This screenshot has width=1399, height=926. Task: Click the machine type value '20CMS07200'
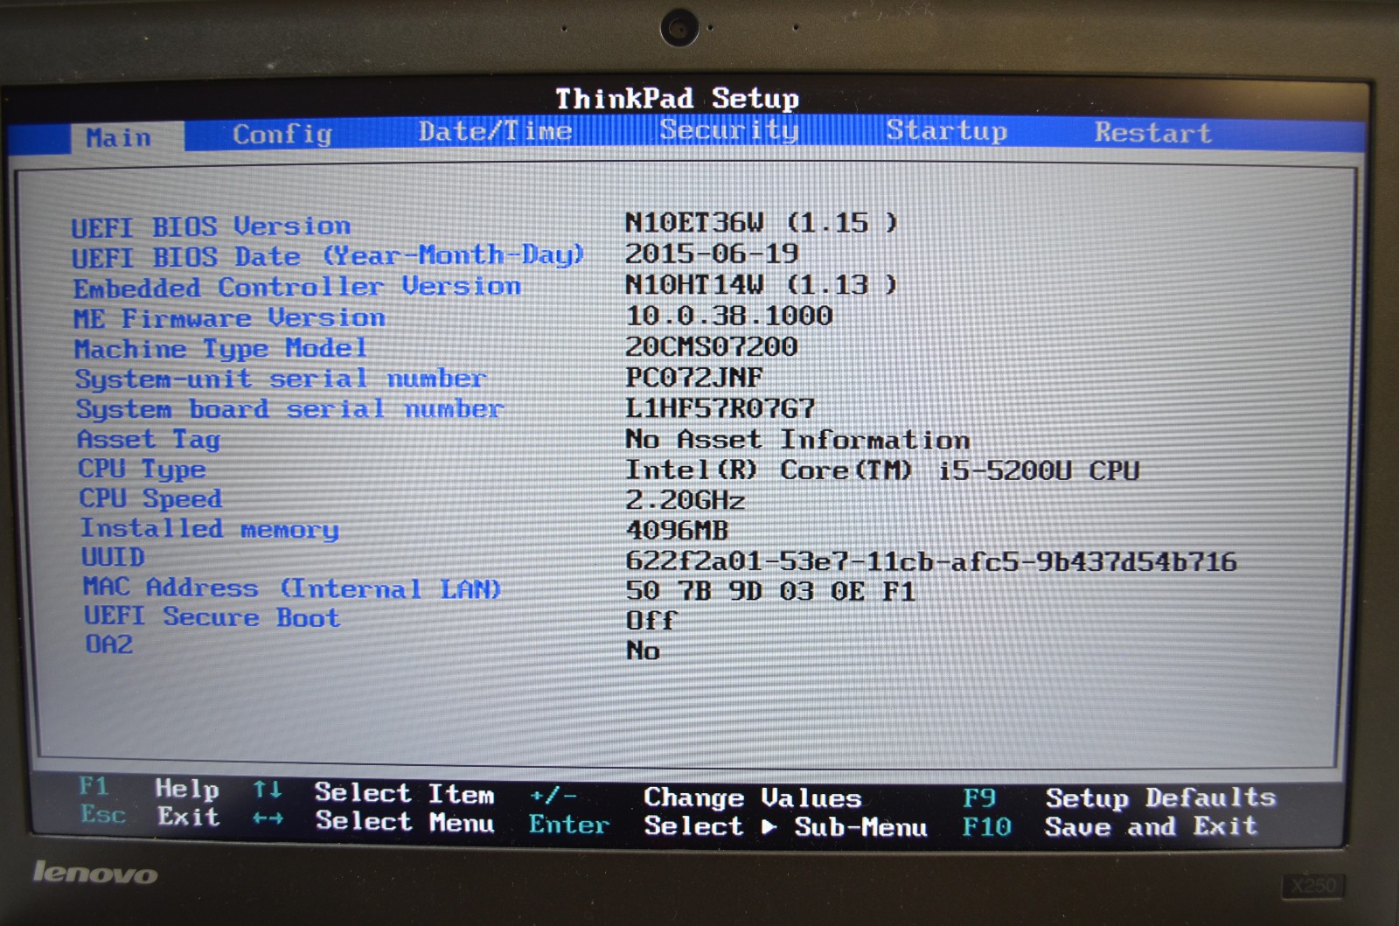[x=712, y=347]
